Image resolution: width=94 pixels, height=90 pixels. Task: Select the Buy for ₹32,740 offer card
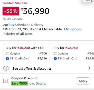73,53
